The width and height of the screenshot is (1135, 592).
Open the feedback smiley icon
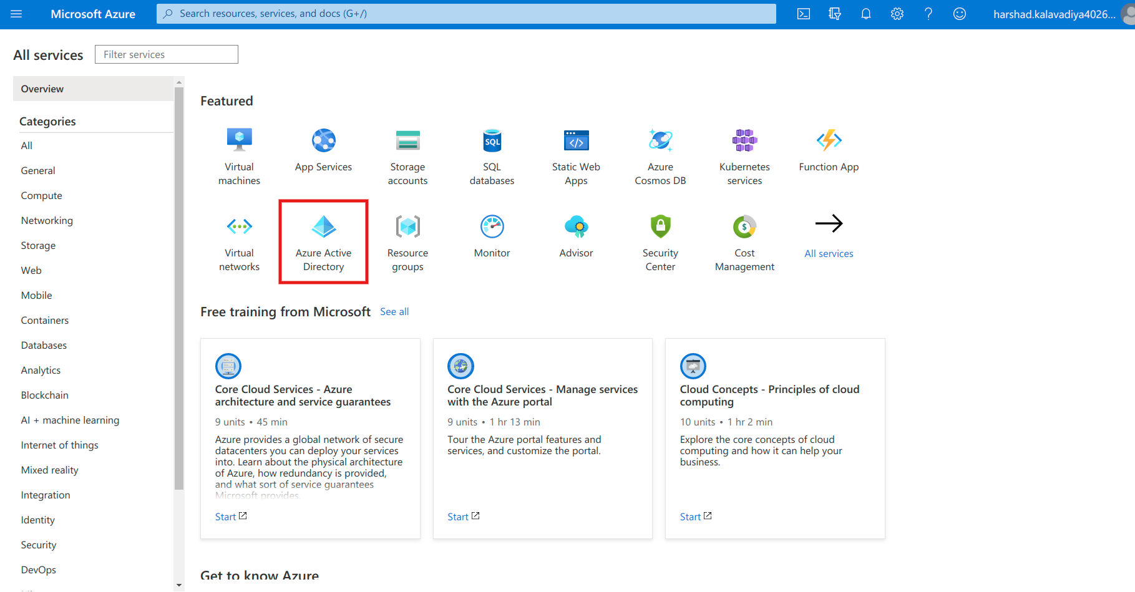960,14
